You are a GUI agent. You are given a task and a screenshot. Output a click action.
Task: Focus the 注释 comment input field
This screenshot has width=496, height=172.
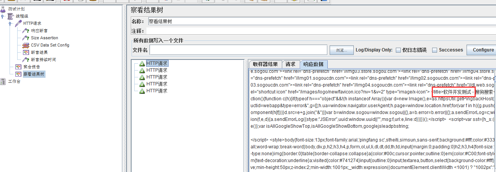321,31
